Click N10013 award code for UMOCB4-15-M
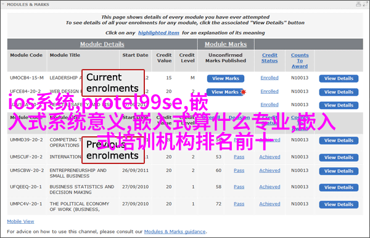 tap(300, 78)
